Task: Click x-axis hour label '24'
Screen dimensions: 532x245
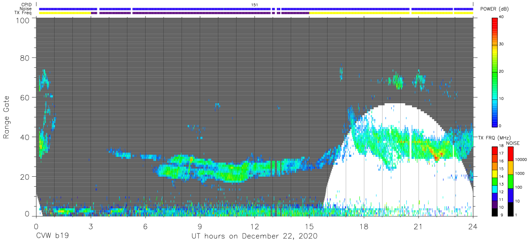Action: [x=473, y=226]
